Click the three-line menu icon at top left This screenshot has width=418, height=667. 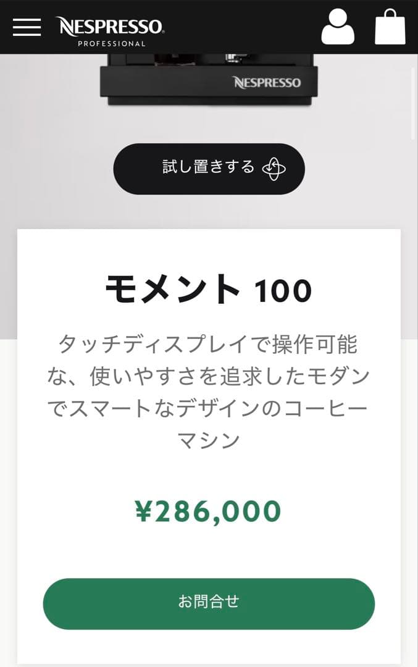click(27, 27)
